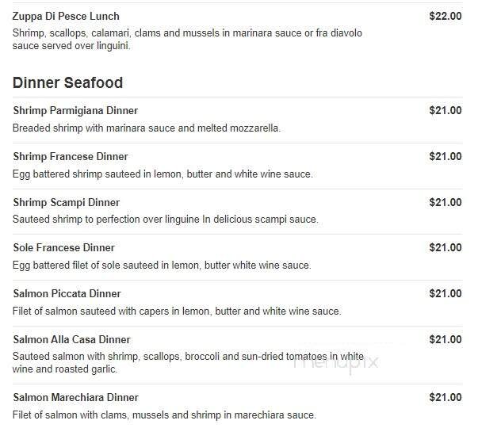Open the Salmon Marechiara Dinner item
This screenshot has width=478, height=428.
coord(76,398)
